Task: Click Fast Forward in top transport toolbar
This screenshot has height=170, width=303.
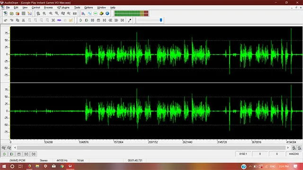Action: click(x=116, y=20)
